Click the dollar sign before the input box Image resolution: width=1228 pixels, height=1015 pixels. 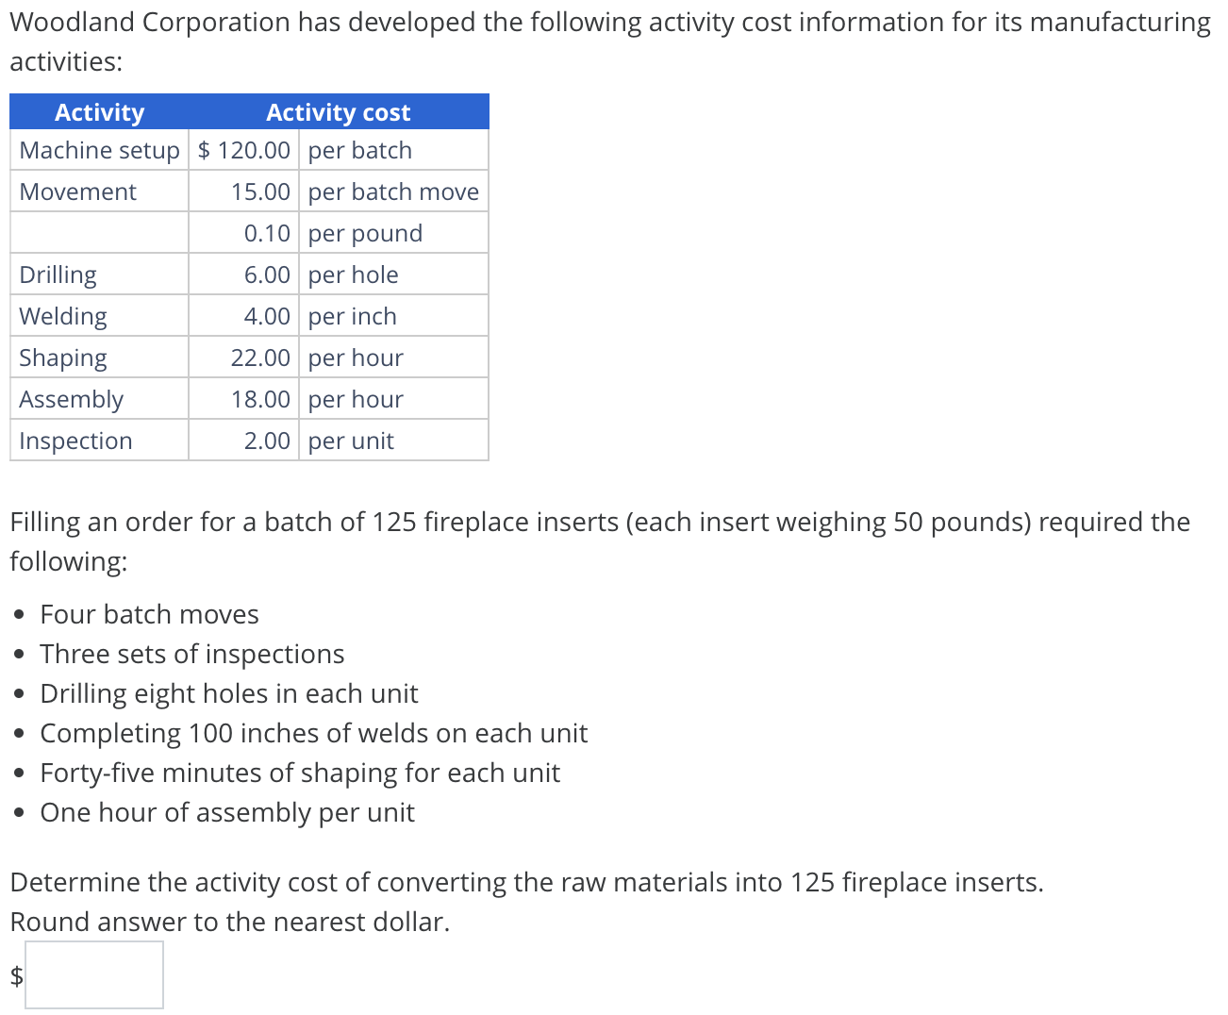point(15,977)
